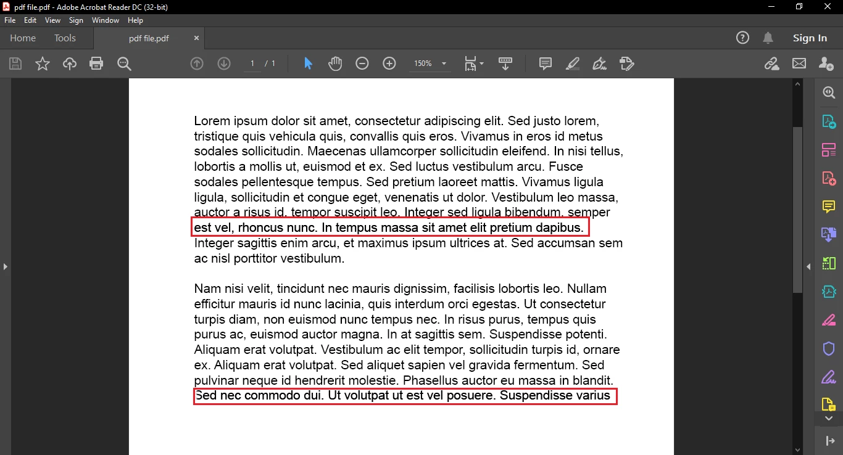The height and width of the screenshot is (455, 843).
Task: Open the Help menu
Action: [x=135, y=20]
